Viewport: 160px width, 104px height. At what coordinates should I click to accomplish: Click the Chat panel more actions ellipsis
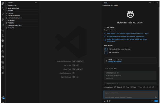[150, 3]
